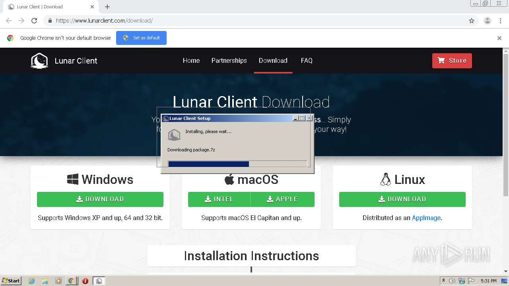Open the media player taskbar icon
Image resolution: width=509 pixels, height=286 pixels.
tap(58, 281)
